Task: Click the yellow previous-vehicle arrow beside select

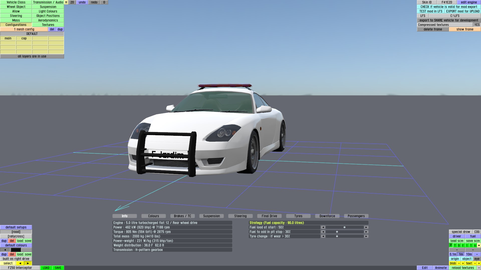Action: (20, 263)
